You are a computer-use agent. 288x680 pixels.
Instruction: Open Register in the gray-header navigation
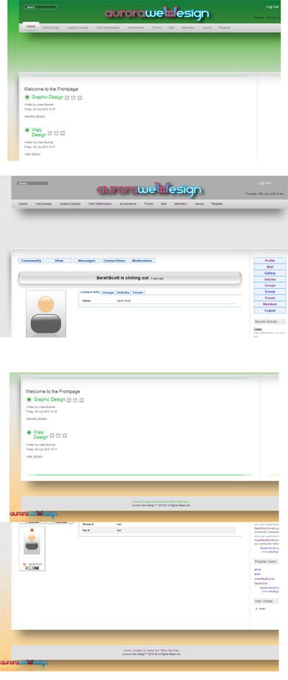click(x=217, y=203)
